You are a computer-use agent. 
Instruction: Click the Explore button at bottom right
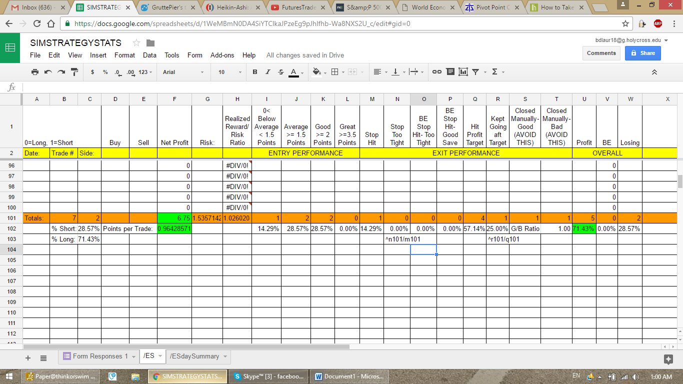668,359
